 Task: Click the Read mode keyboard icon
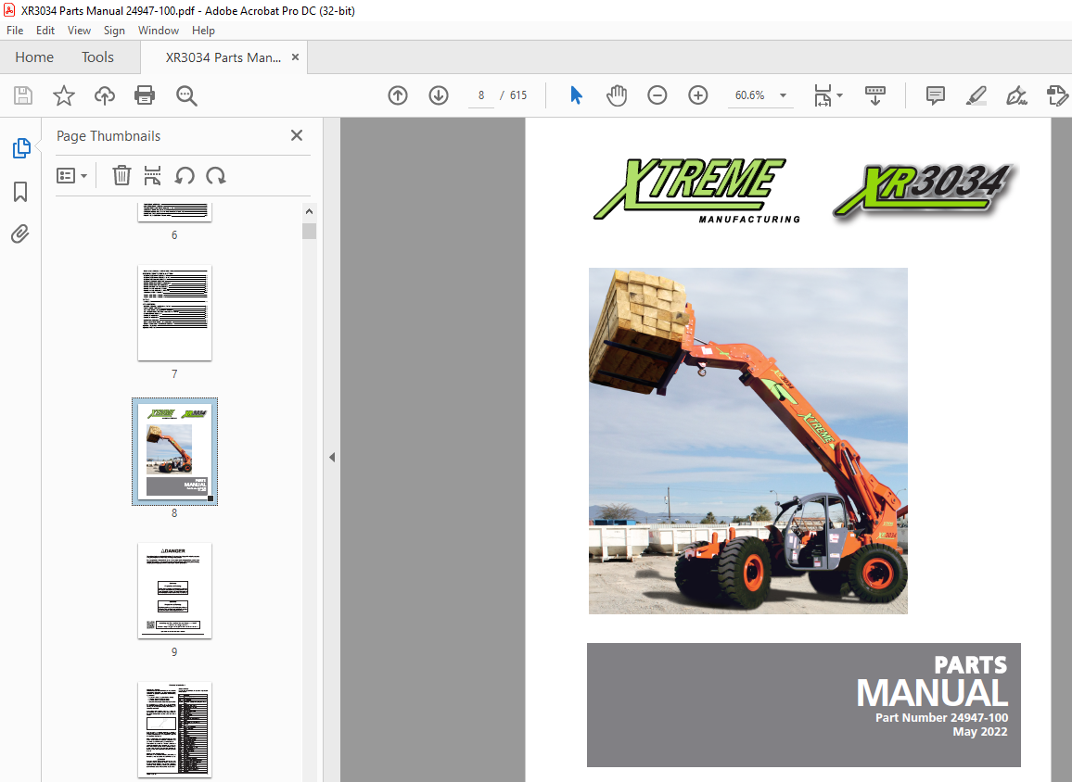875,95
